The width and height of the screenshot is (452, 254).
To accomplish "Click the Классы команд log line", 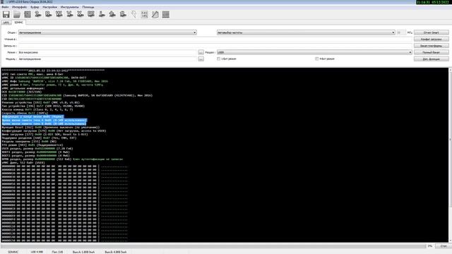I will point(37,109).
